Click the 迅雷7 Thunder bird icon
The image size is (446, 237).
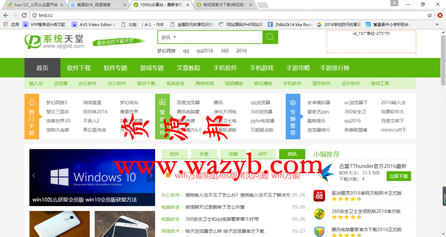(325, 172)
